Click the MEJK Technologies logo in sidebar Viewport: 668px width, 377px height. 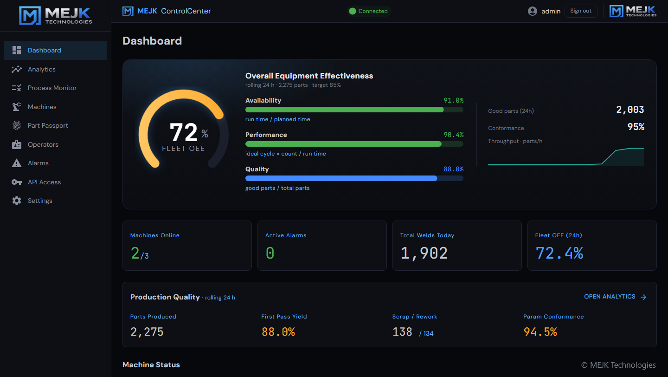click(56, 15)
